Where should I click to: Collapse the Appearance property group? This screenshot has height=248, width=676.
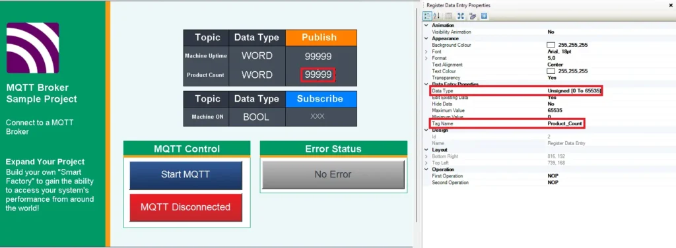[426, 38]
